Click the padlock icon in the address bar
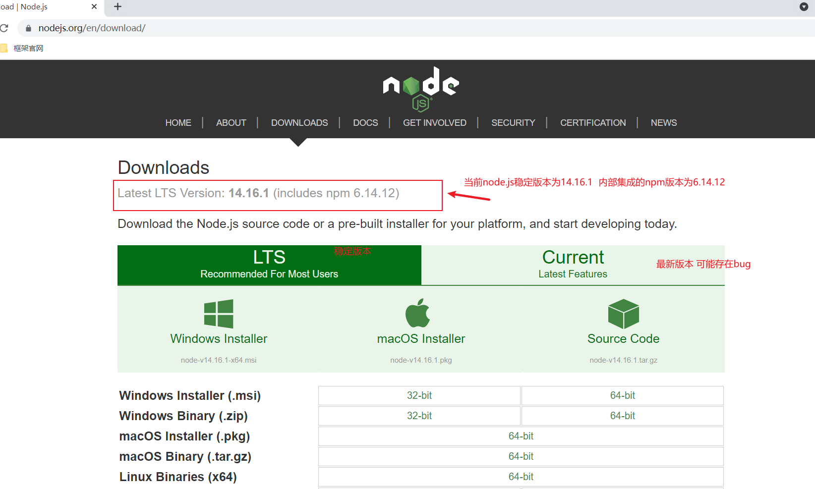 click(x=28, y=28)
